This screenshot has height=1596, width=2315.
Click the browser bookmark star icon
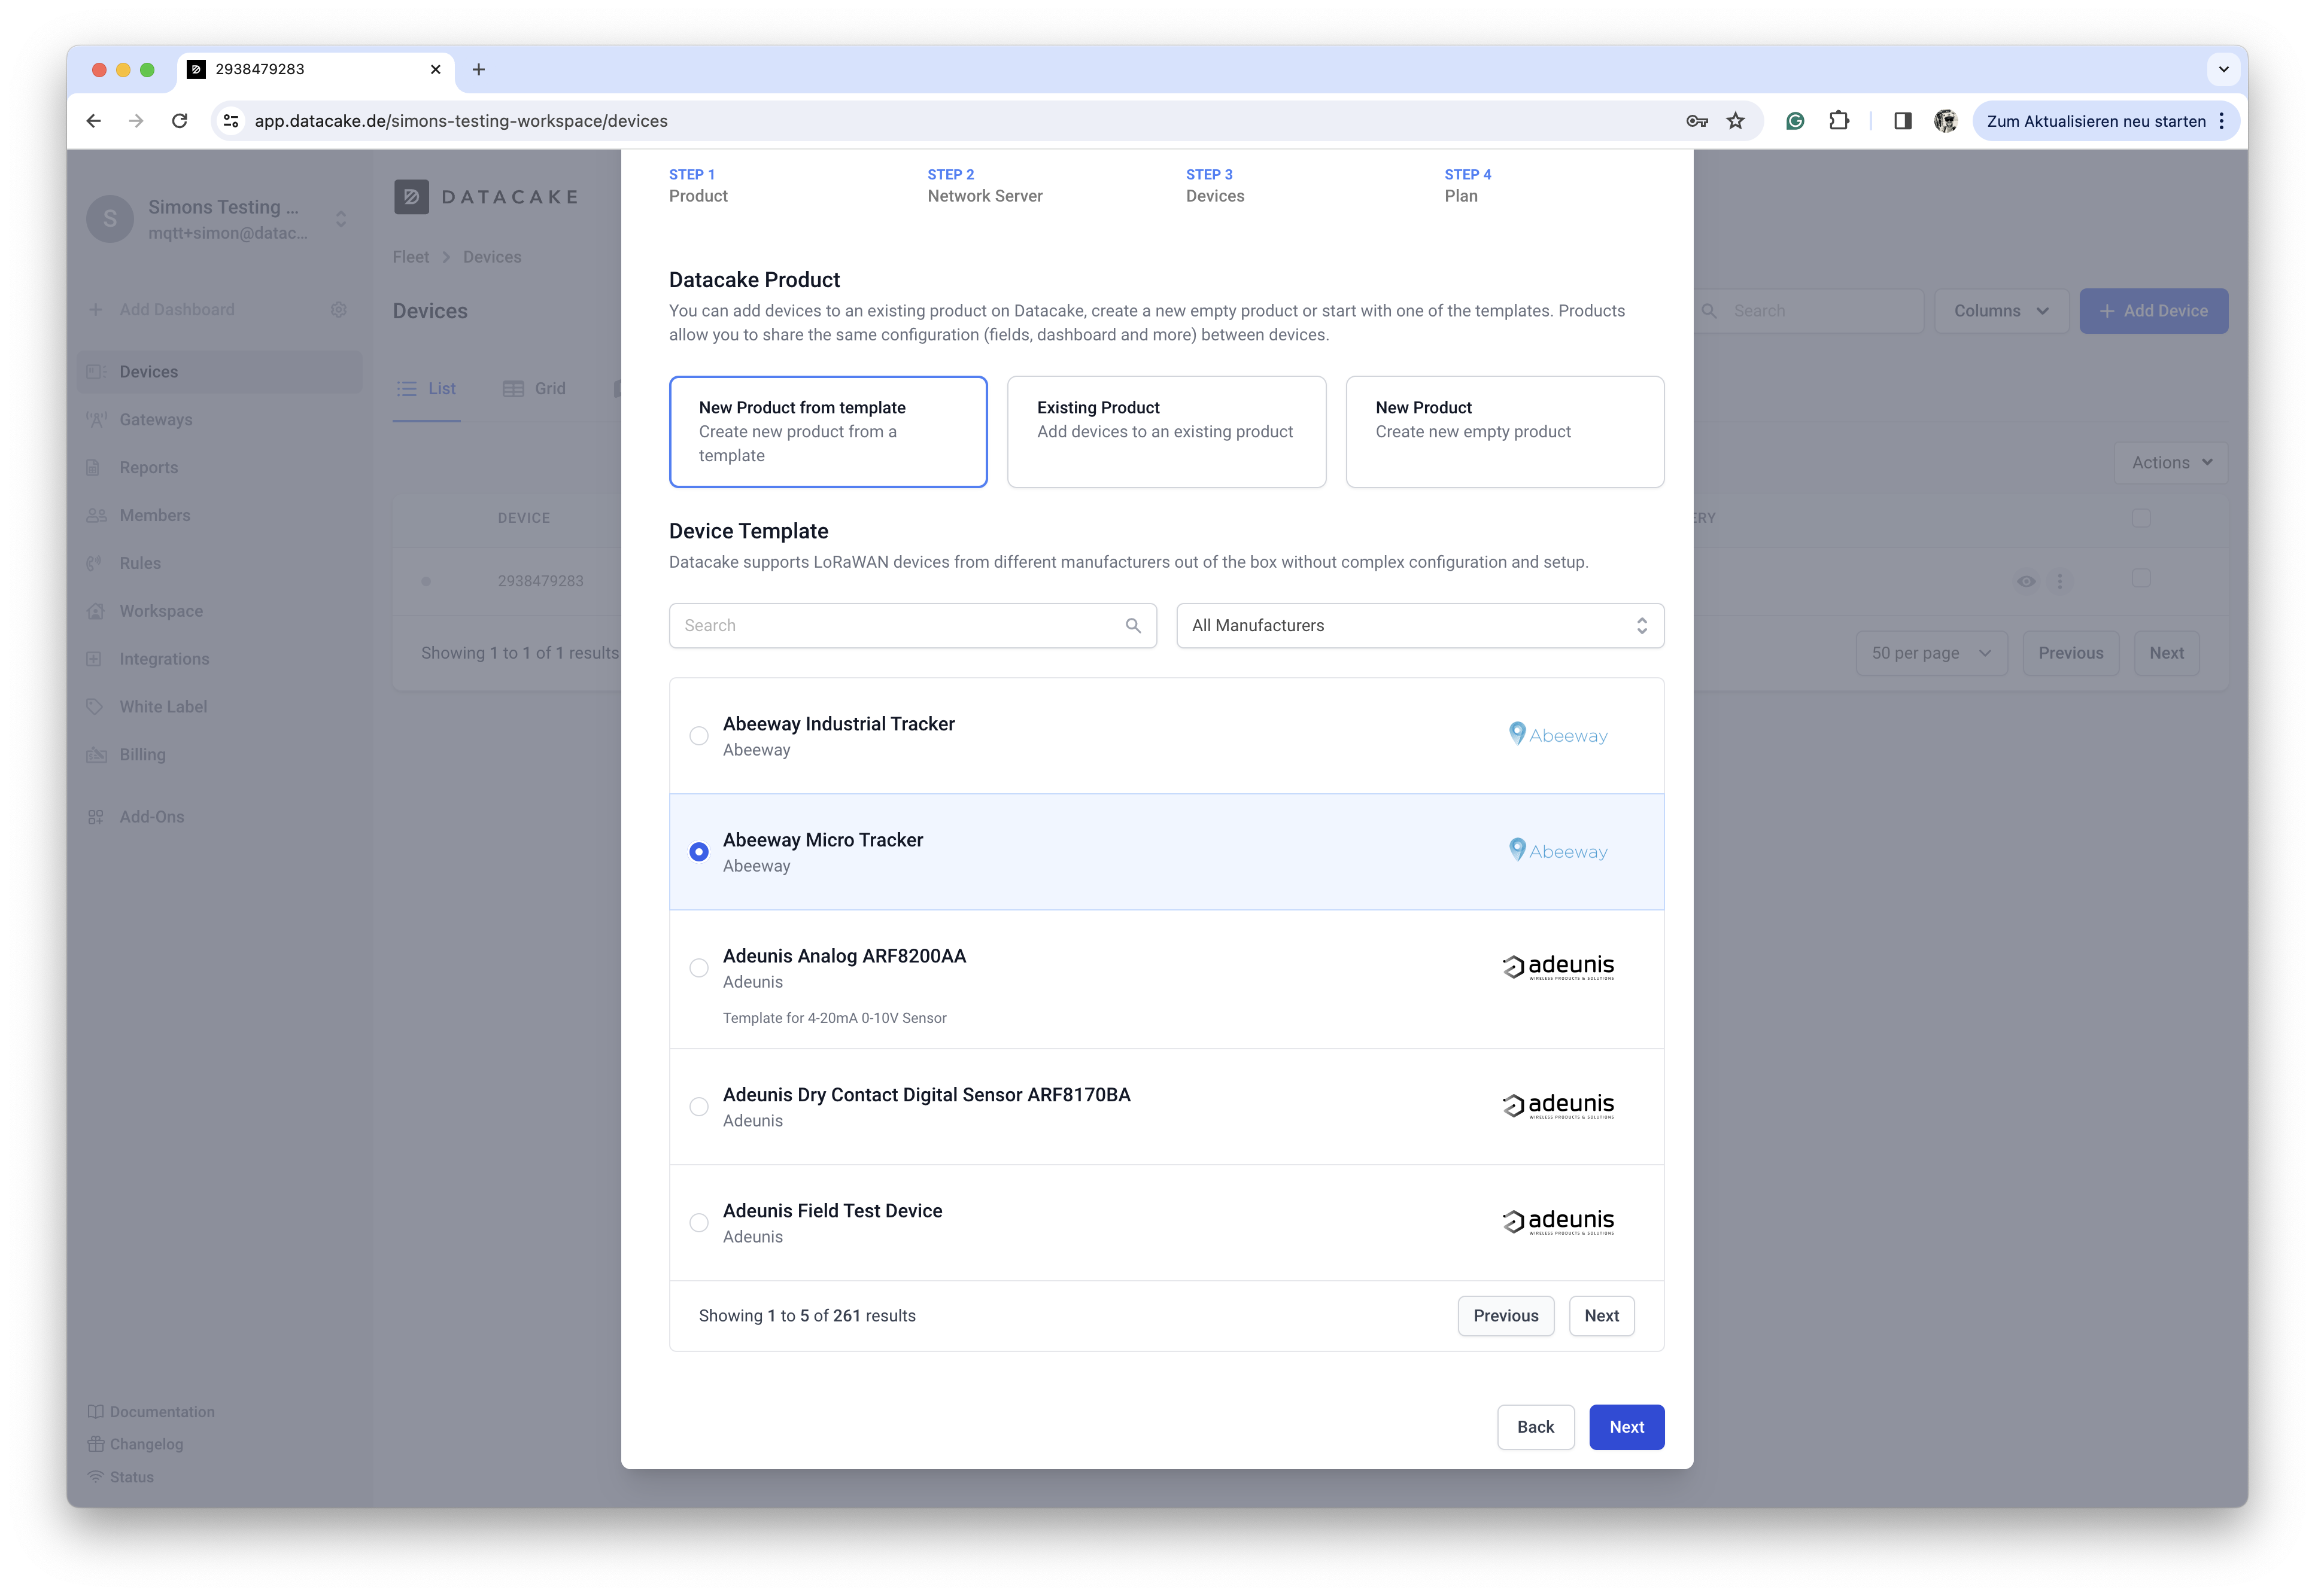[x=1736, y=121]
